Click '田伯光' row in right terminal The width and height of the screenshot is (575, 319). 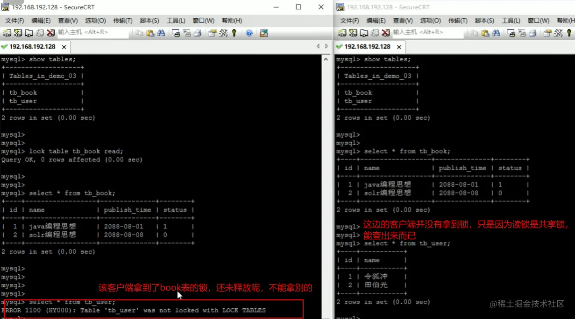(372, 285)
